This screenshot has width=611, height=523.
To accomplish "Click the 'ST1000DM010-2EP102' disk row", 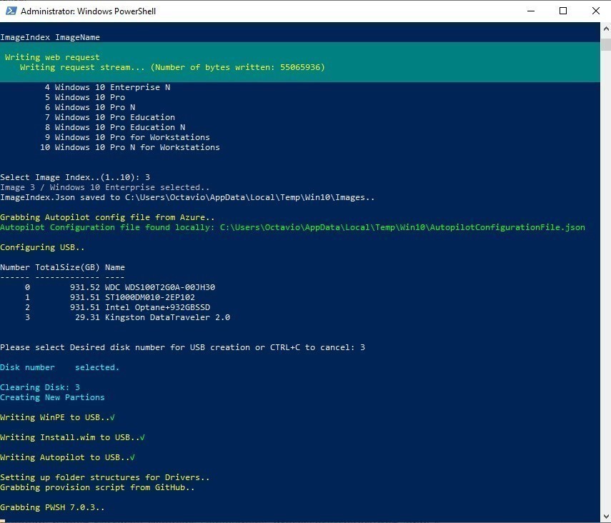I will (109, 297).
